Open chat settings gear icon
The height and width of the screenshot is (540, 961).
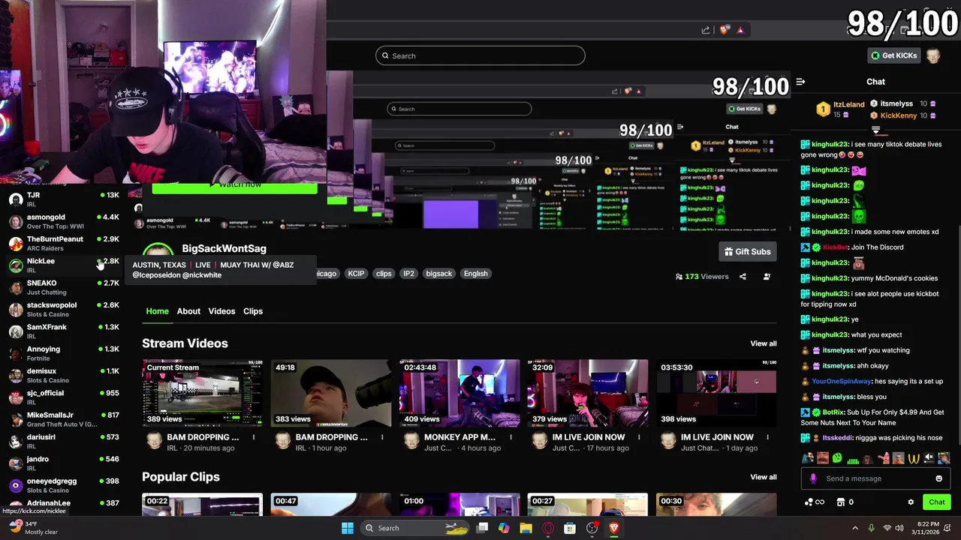point(911,502)
